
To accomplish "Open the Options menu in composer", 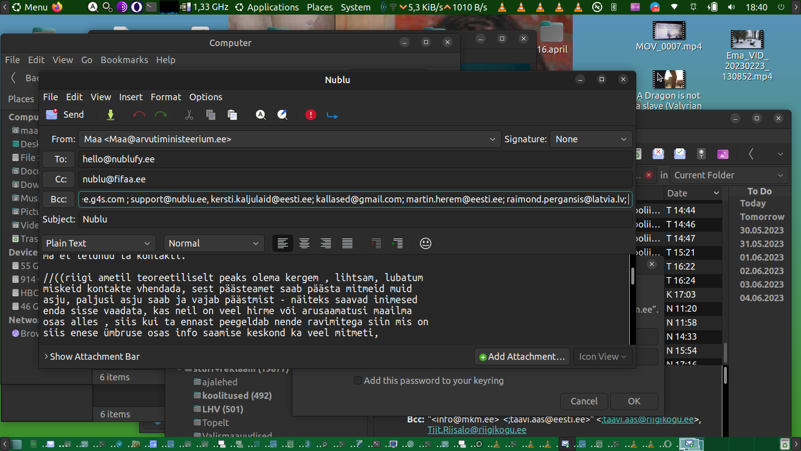I will 205,97.
